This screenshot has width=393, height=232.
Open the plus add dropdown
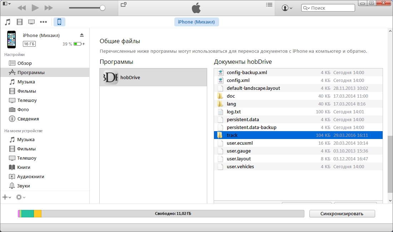[7, 197]
